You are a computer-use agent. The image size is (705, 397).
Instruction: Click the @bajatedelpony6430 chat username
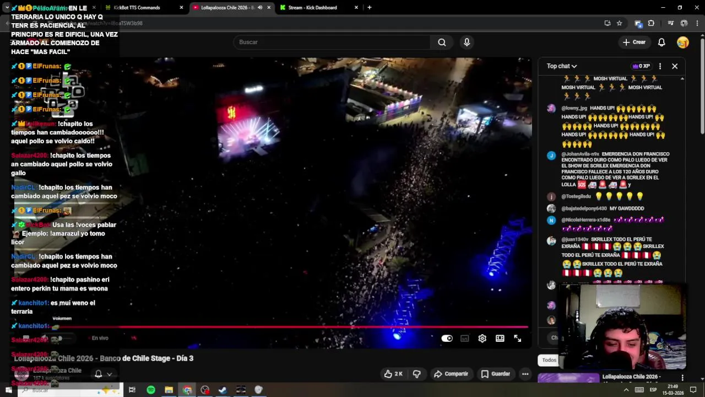click(x=583, y=208)
